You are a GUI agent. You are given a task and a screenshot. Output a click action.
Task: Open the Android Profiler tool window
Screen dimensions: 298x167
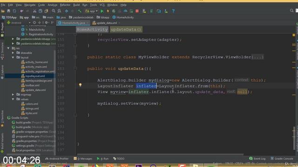[x=57, y=159]
